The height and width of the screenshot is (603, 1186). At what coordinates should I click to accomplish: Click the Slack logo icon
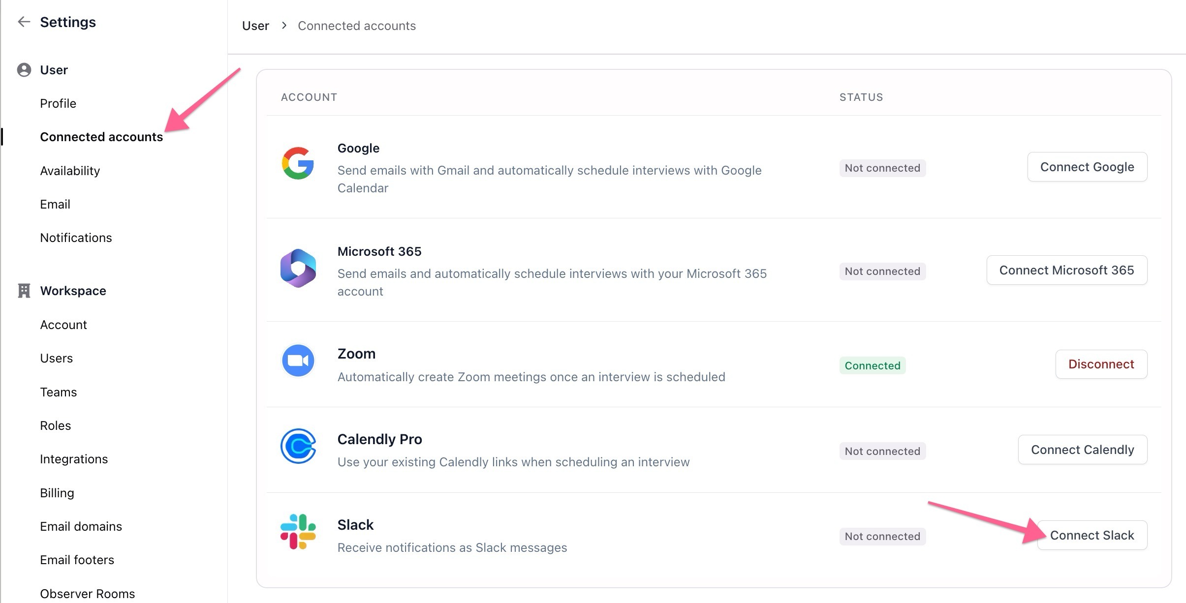[x=298, y=532]
